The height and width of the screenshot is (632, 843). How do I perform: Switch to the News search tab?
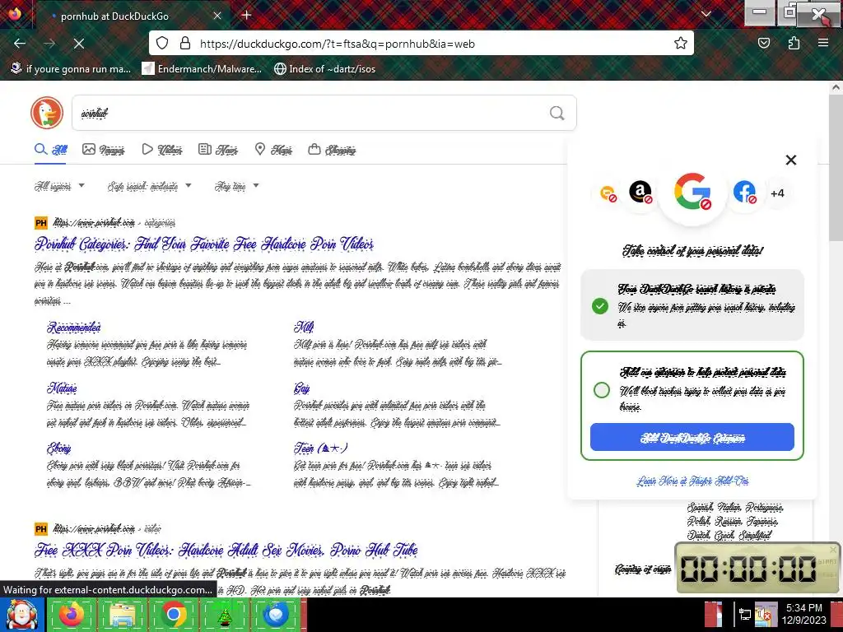217,150
